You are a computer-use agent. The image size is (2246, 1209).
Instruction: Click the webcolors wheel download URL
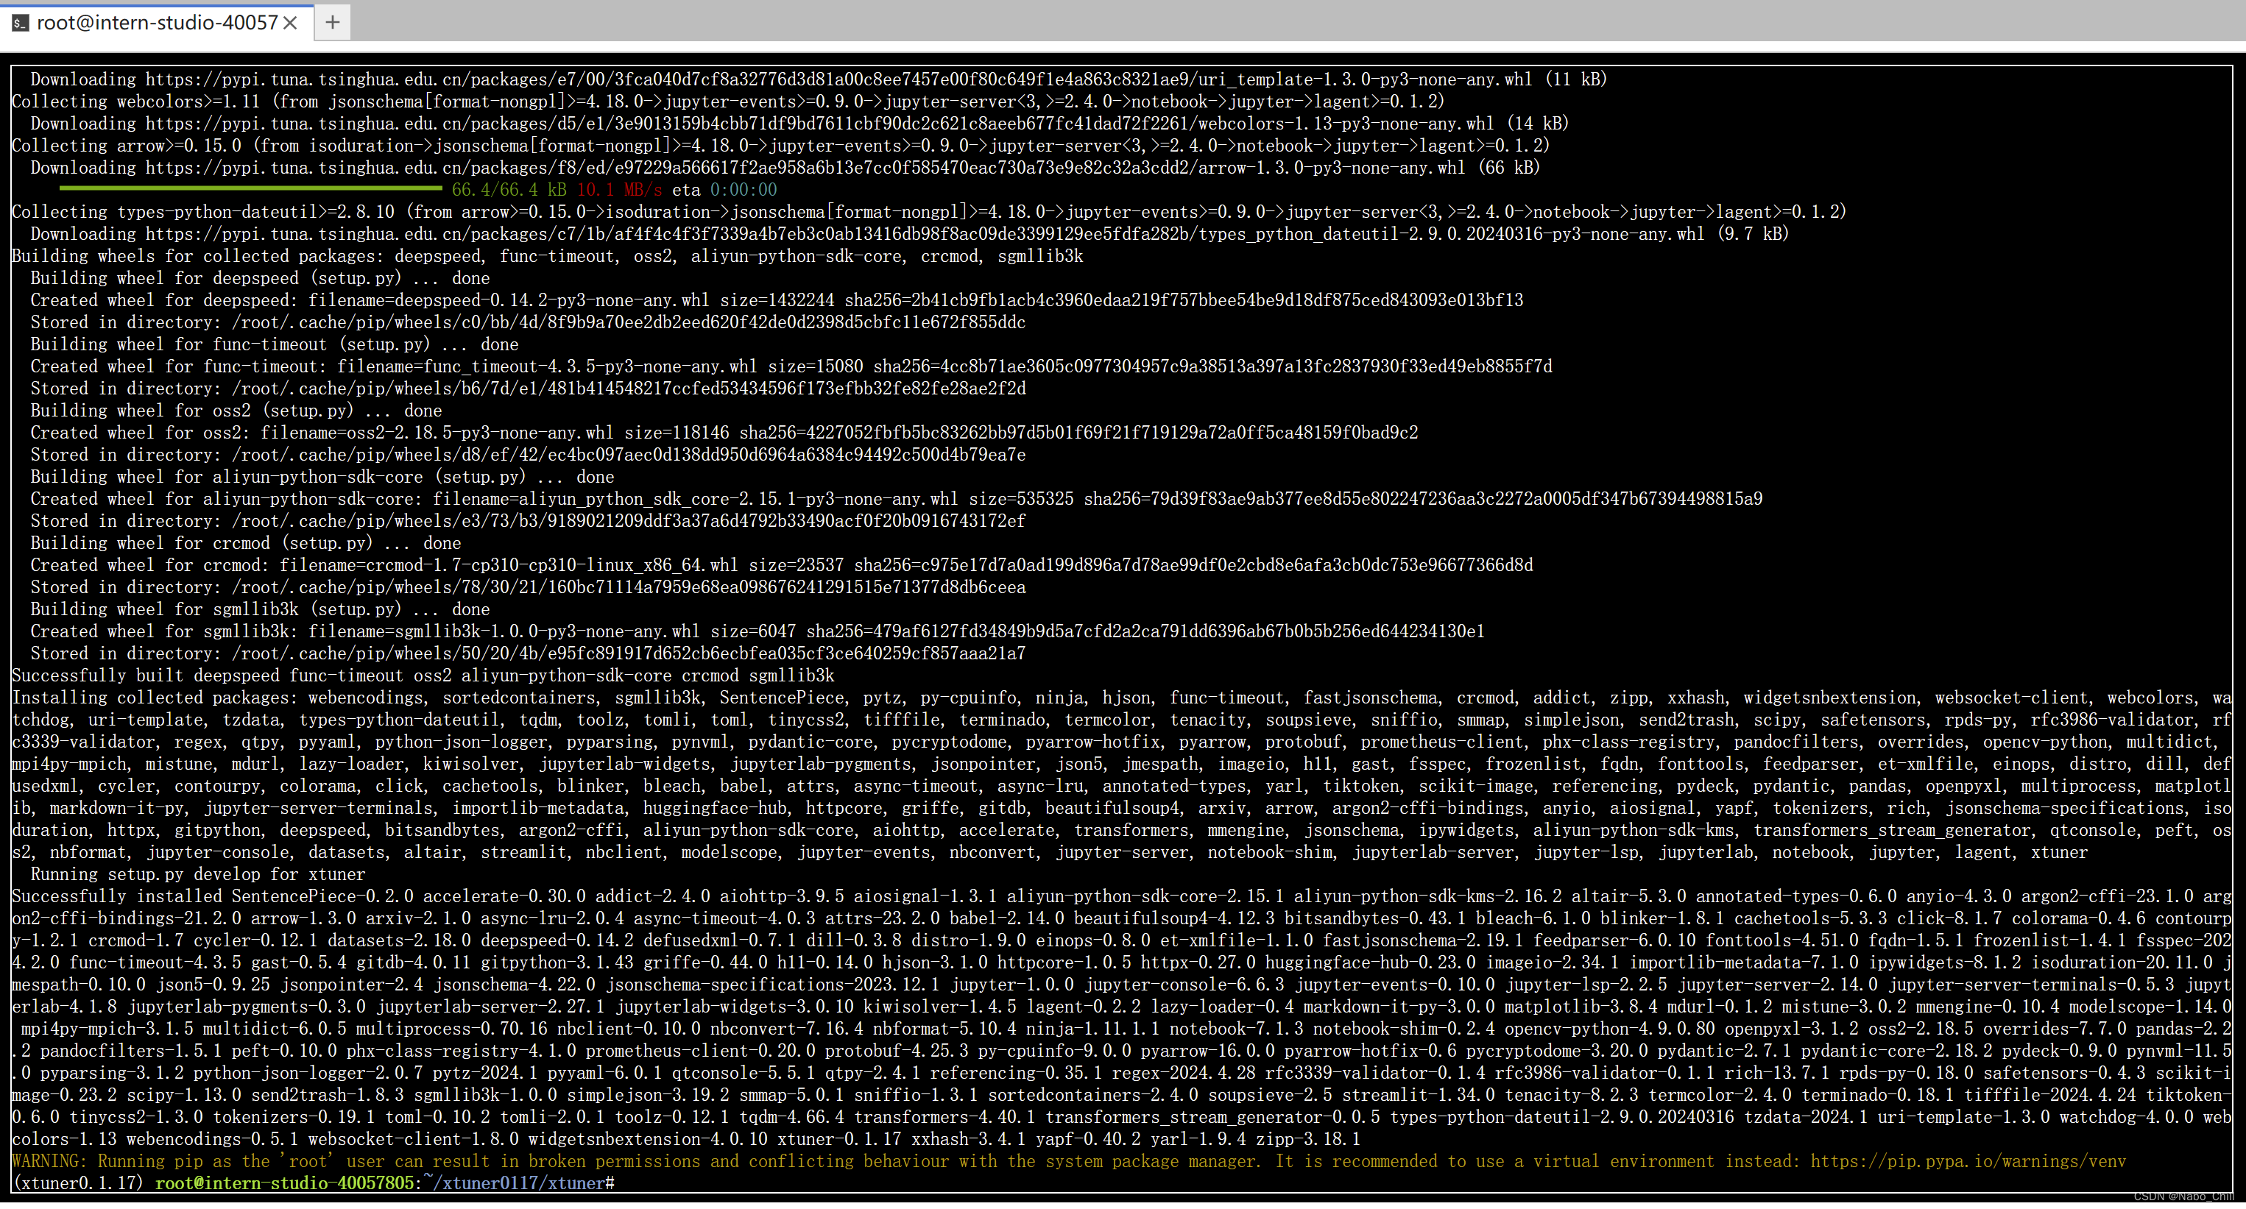pyautogui.click(x=819, y=124)
